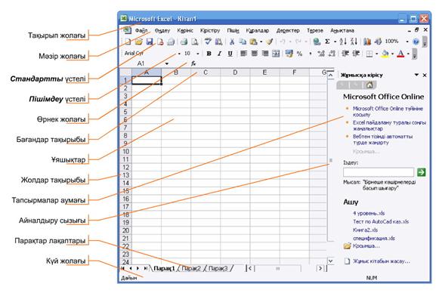Open link Microsoft Office Online түйініне қосылу
Image resolution: width=442 pixels, height=293 pixels.
pyautogui.click(x=388, y=112)
